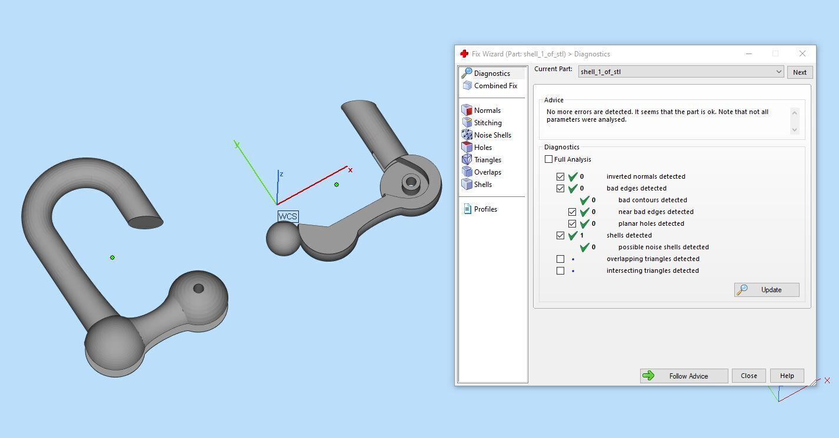
Task: Click the 'possible noise shells detected' label
Action: coord(663,247)
